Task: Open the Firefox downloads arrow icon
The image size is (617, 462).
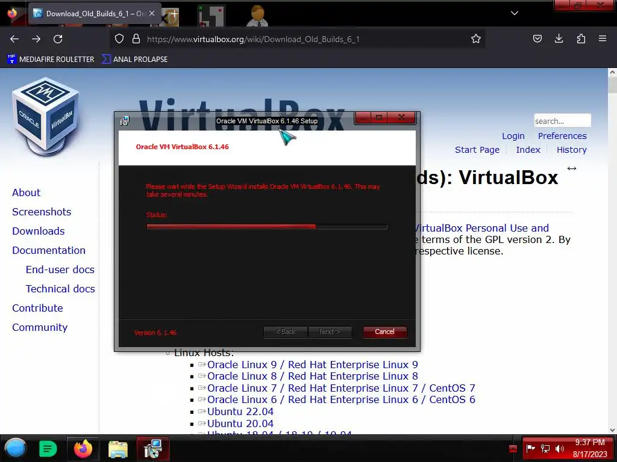Action: point(559,38)
